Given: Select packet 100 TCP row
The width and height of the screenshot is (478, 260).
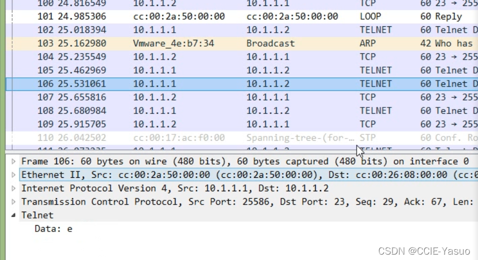Looking at the screenshot, I should pyautogui.click(x=242, y=4).
